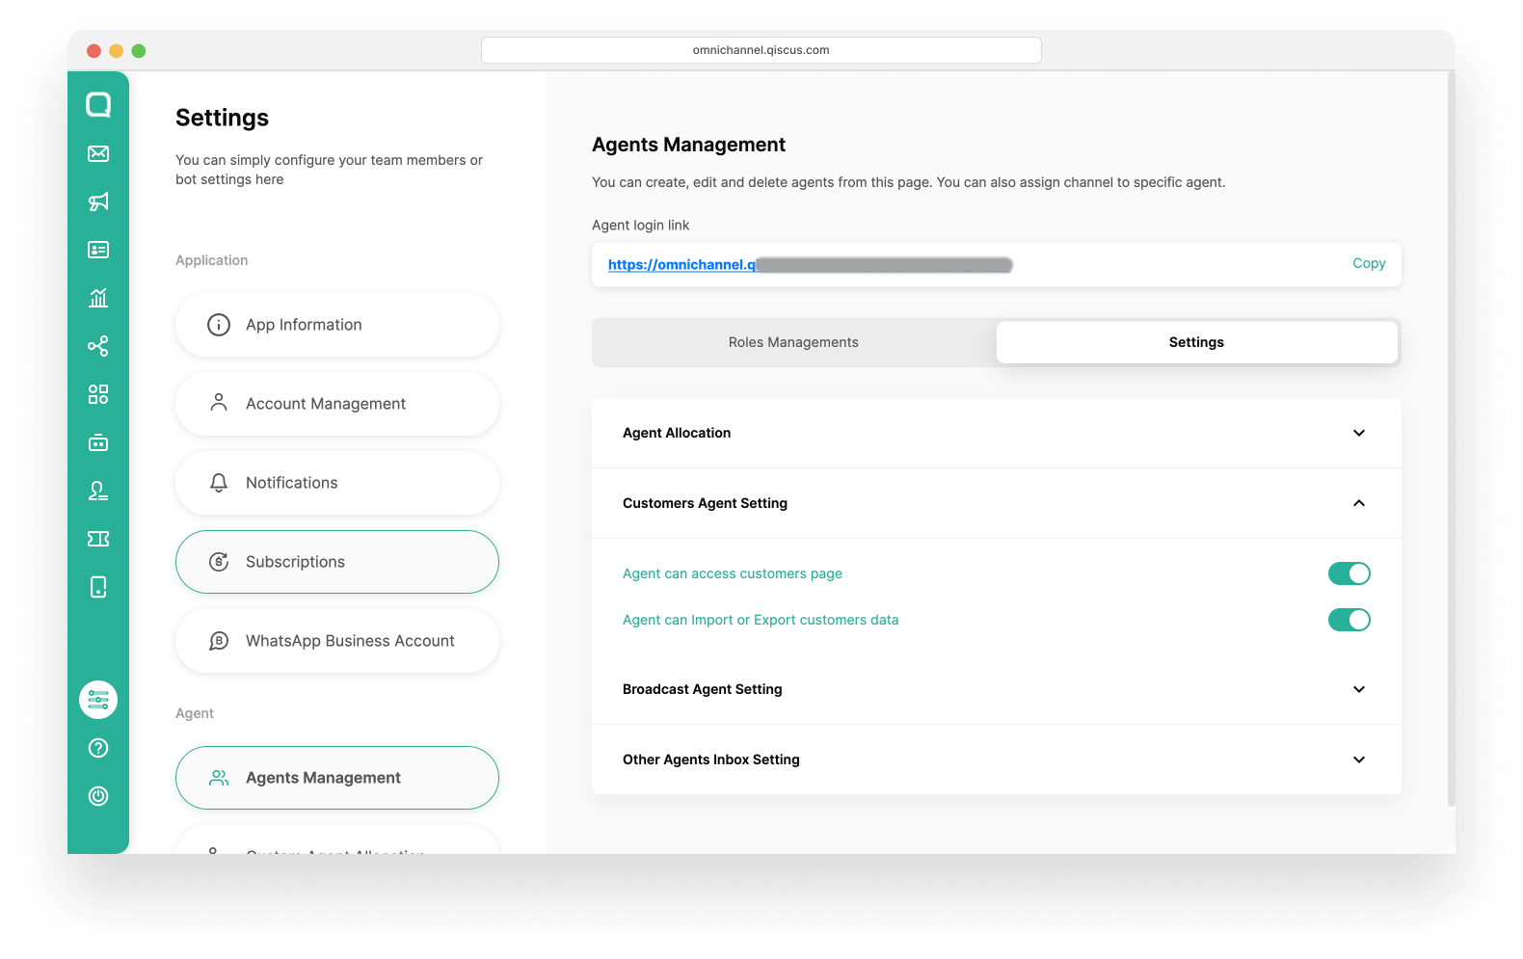
Task: Open the inbox envelope icon
Action: point(98,153)
